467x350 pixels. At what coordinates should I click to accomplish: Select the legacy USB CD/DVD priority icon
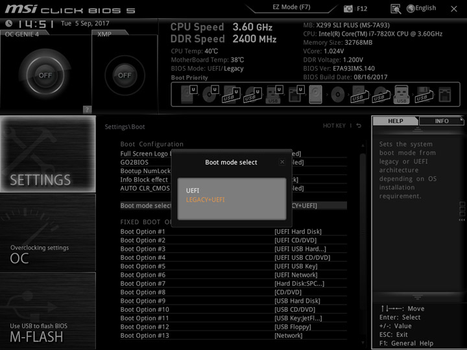(x=381, y=95)
